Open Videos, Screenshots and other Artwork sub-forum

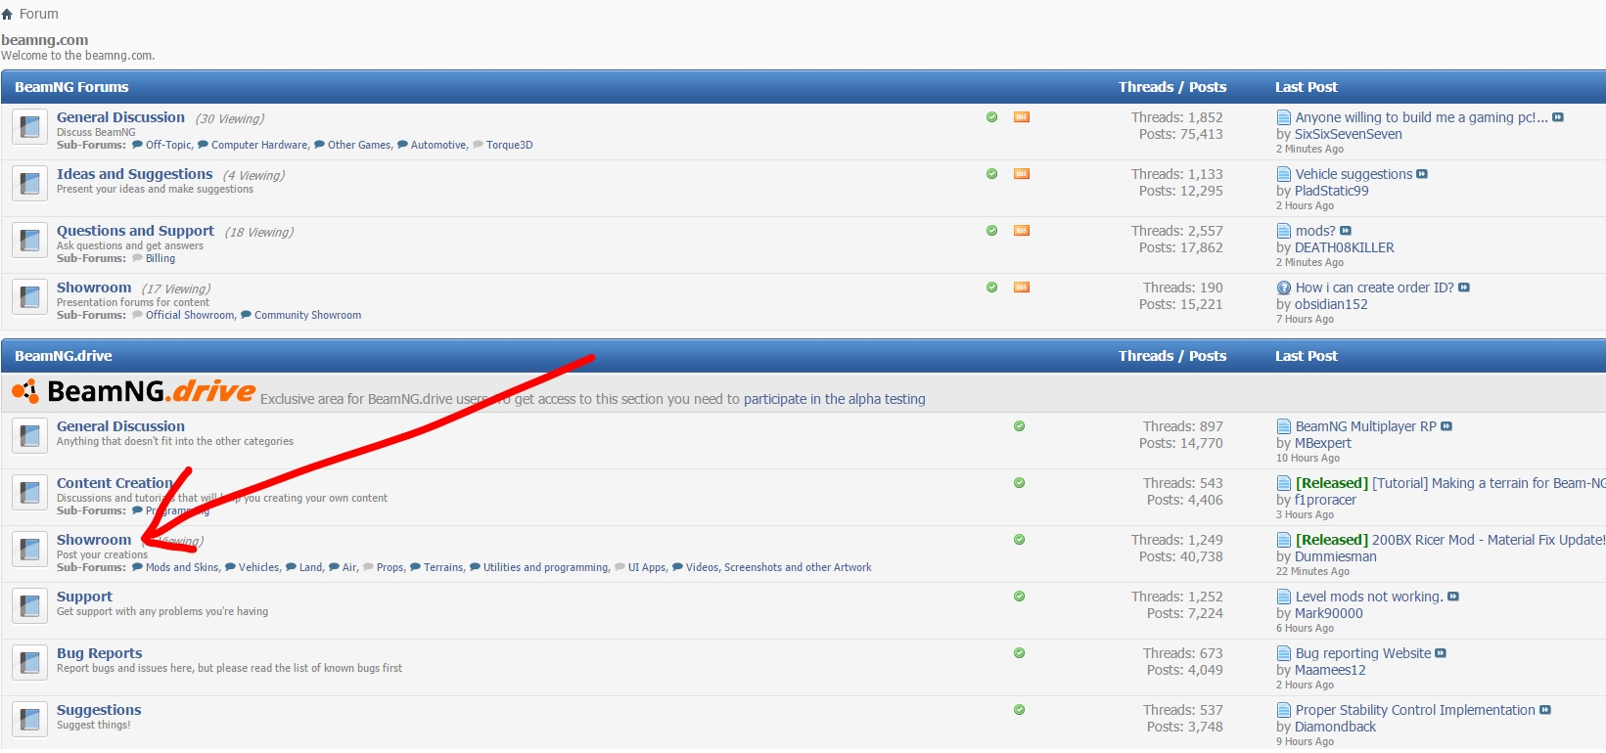click(x=779, y=567)
